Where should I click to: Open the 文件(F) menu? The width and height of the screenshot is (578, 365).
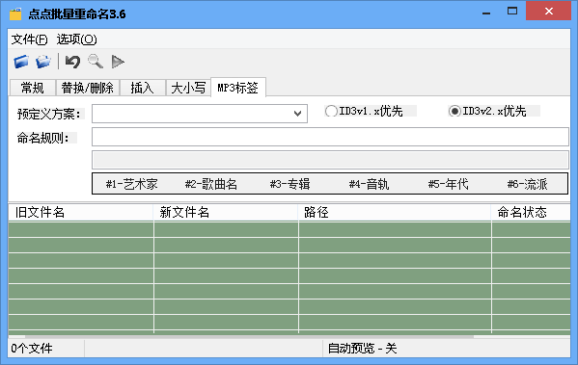coord(29,39)
